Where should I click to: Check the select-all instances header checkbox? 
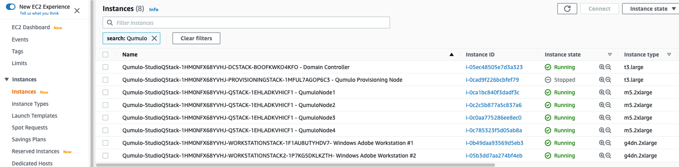click(x=105, y=54)
